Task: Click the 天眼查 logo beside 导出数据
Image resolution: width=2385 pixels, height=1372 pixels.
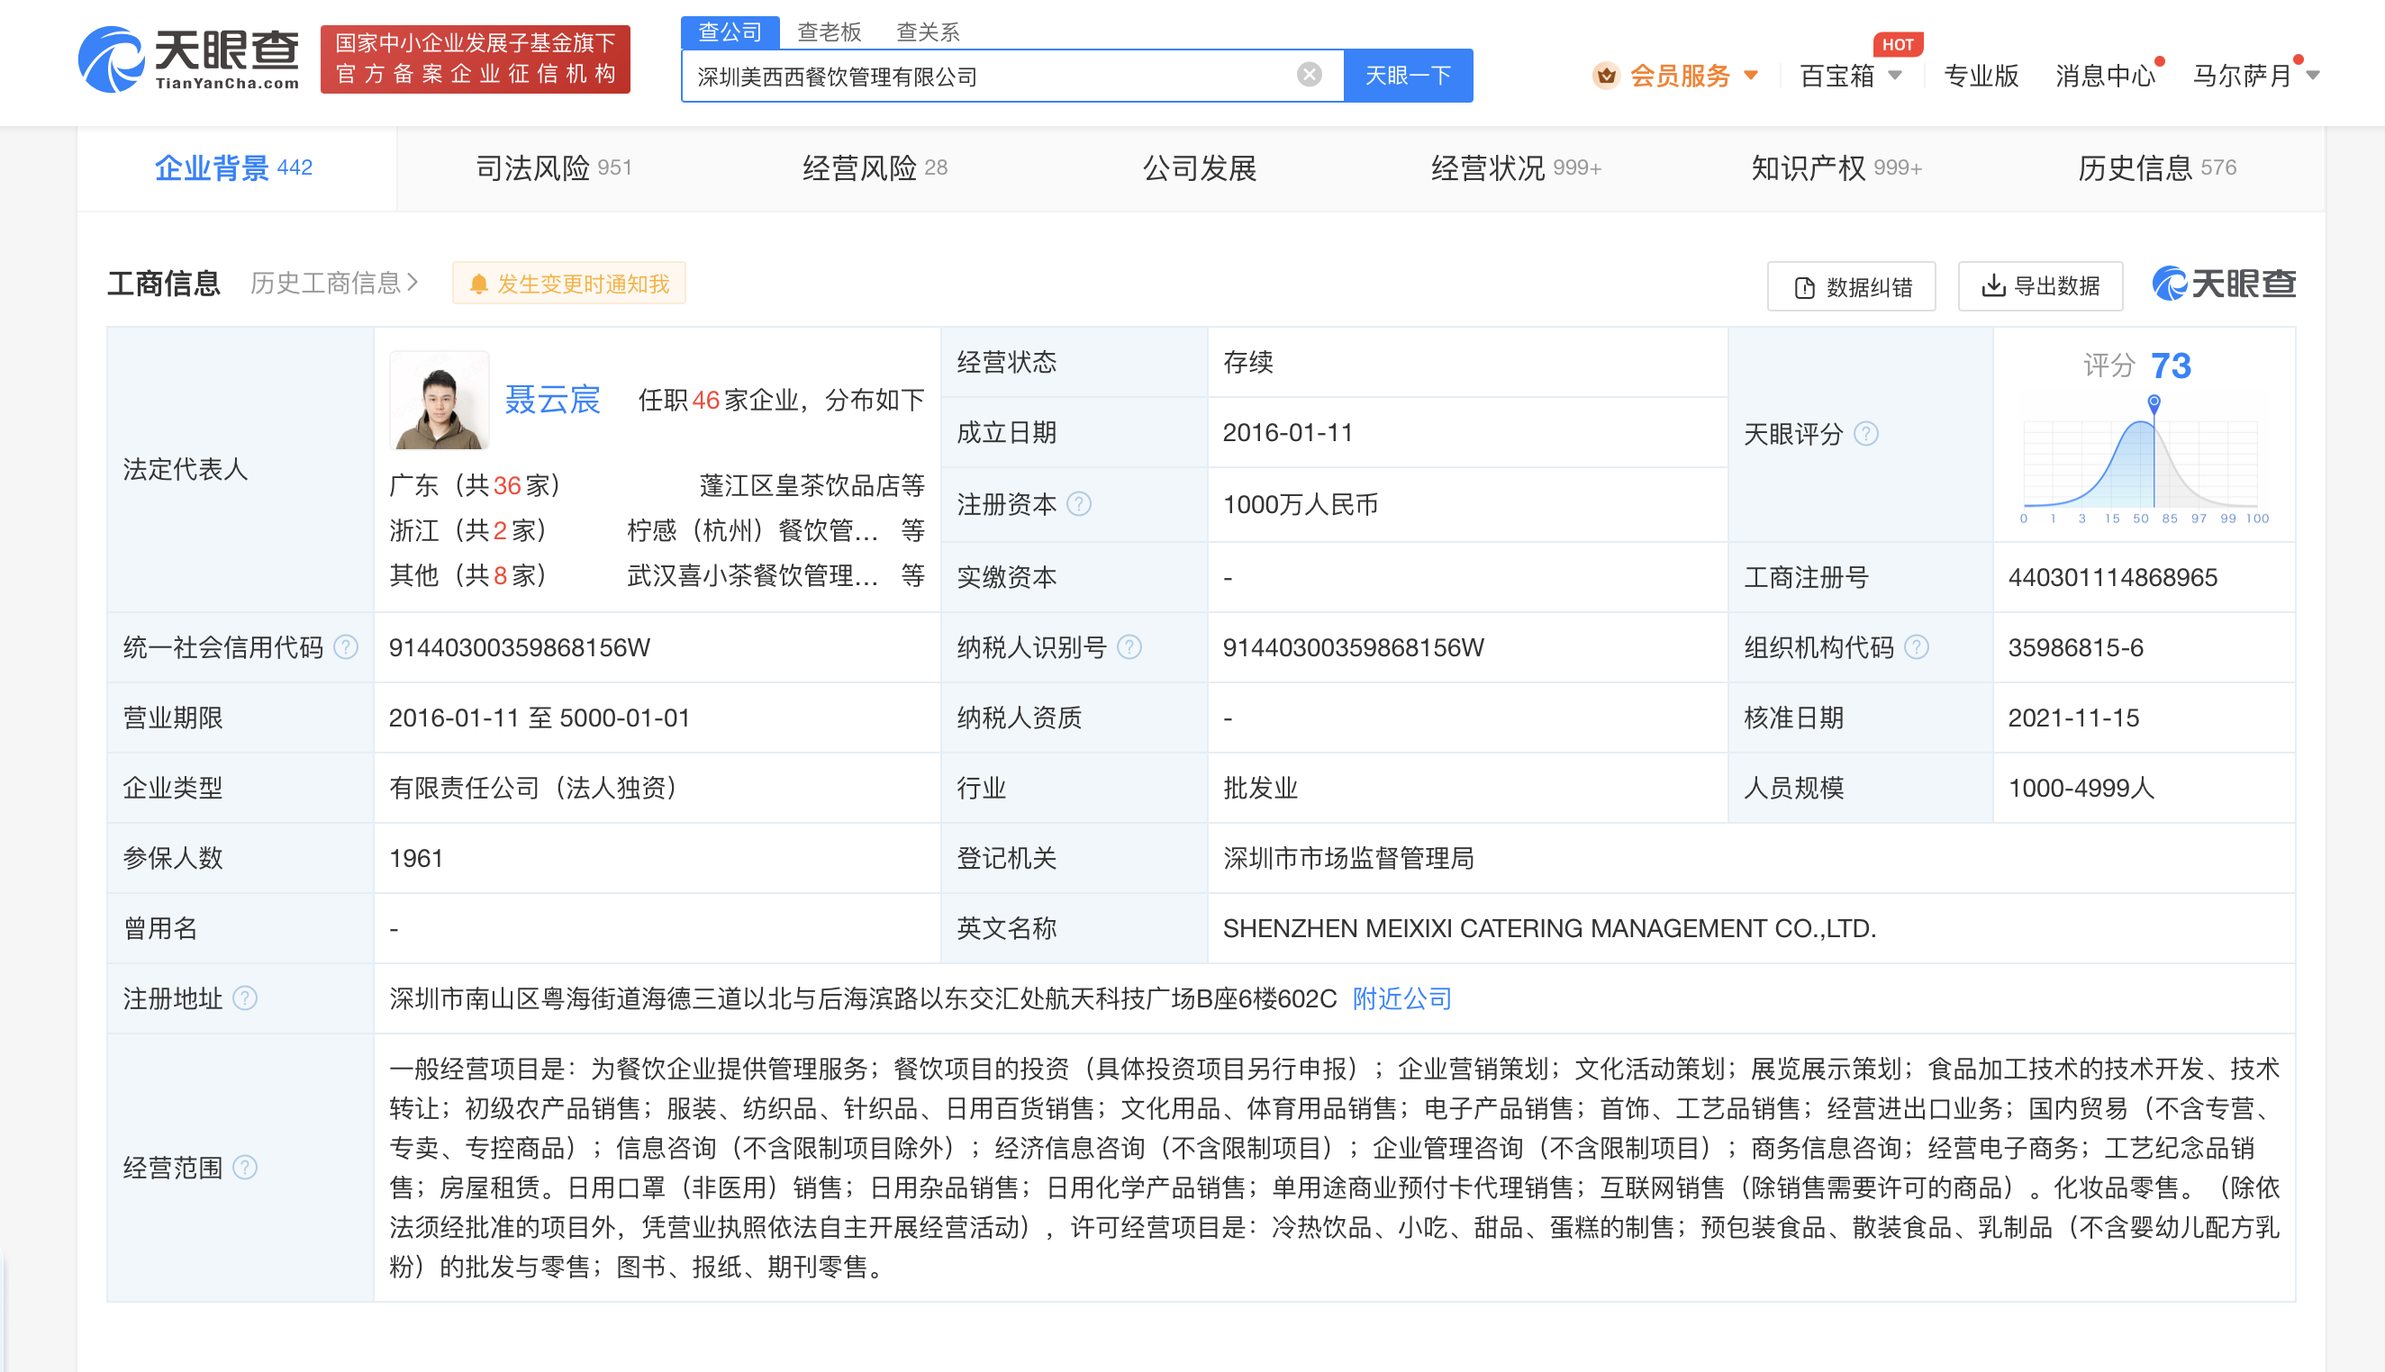Action: click(x=2223, y=284)
